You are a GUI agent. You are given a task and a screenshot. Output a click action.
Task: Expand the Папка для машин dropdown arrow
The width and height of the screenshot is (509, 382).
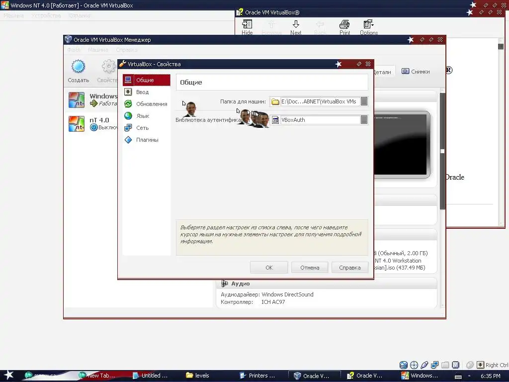pos(364,101)
